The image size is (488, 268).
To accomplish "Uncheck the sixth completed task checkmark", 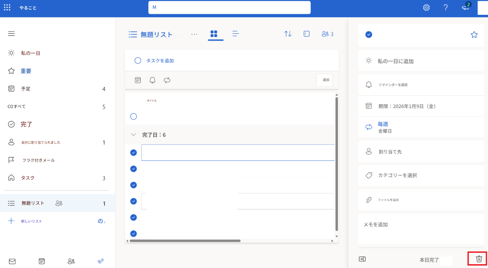I will click(x=133, y=234).
